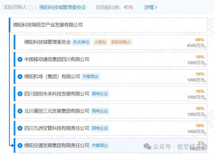Click the 45% total shareholding value in header

pyautogui.click(x=128, y=7)
